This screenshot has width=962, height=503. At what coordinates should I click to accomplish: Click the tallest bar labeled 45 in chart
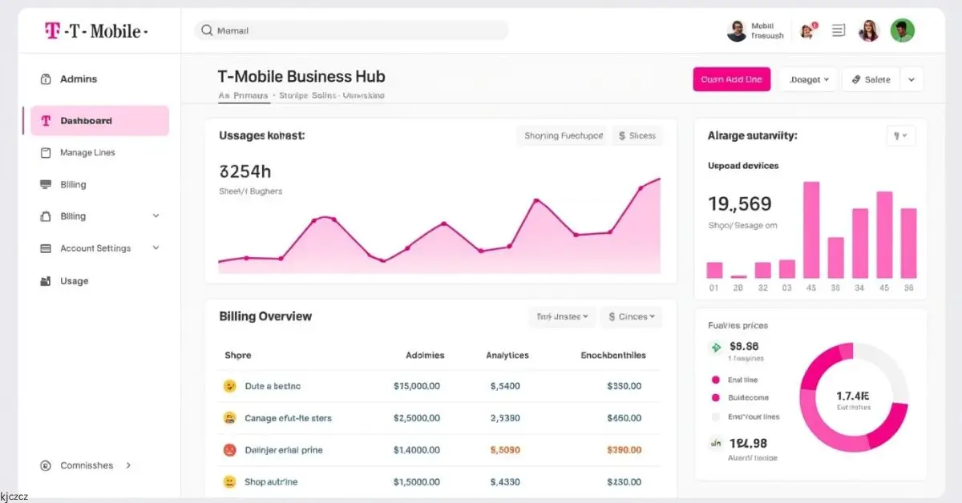coord(811,230)
